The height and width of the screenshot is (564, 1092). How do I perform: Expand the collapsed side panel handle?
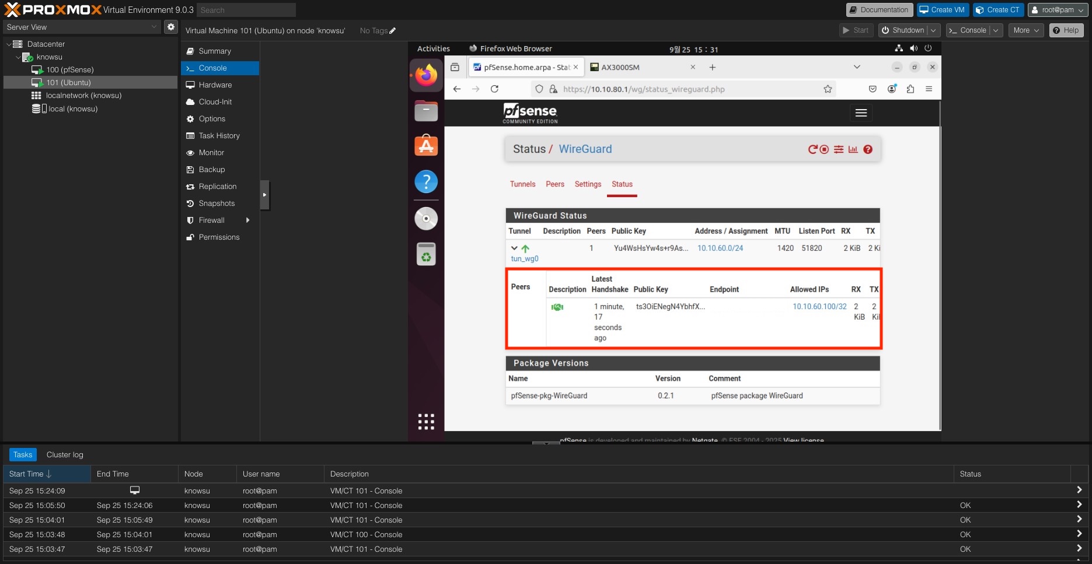click(264, 195)
